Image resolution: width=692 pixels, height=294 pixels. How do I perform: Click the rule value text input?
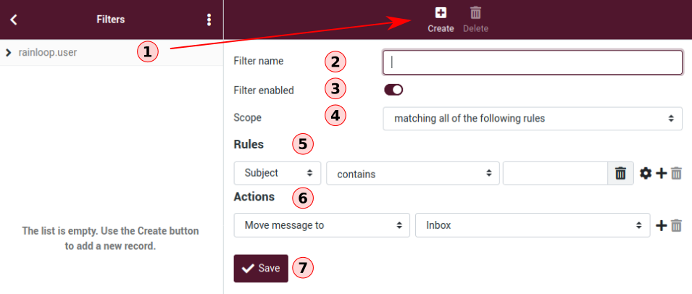[x=555, y=173]
